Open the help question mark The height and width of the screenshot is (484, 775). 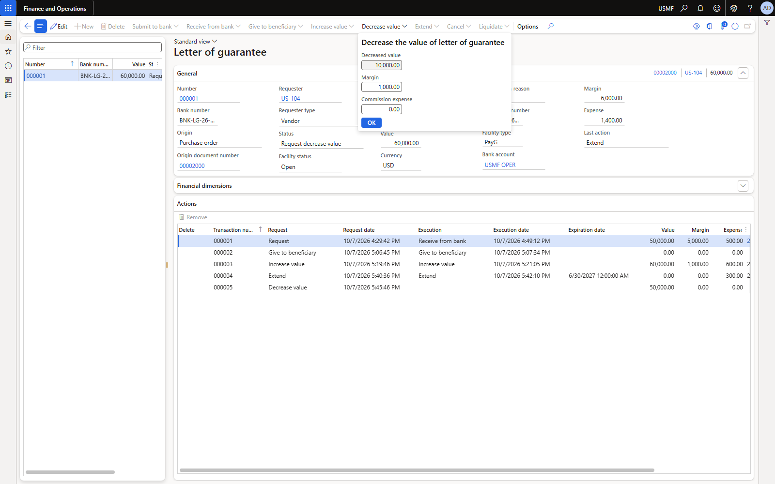coord(750,8)
